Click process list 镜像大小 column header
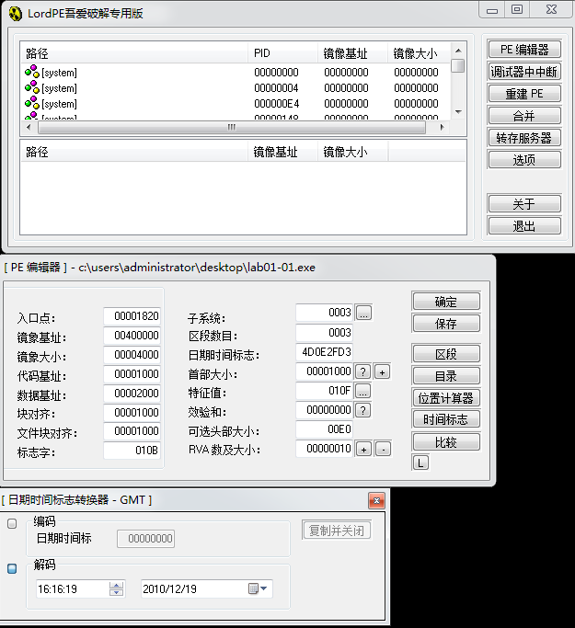The image size is (575, 628). 419,52
